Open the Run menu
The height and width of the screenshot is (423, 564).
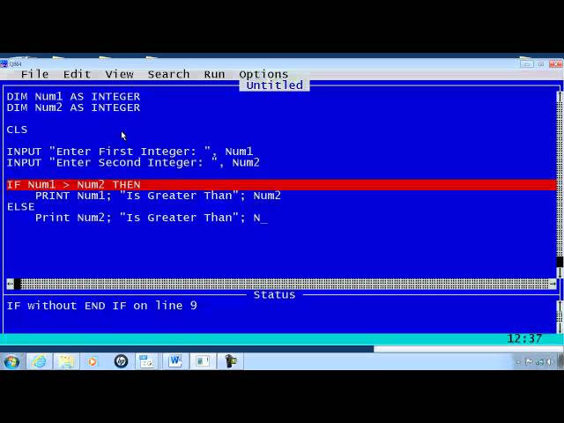pos(214,74)
